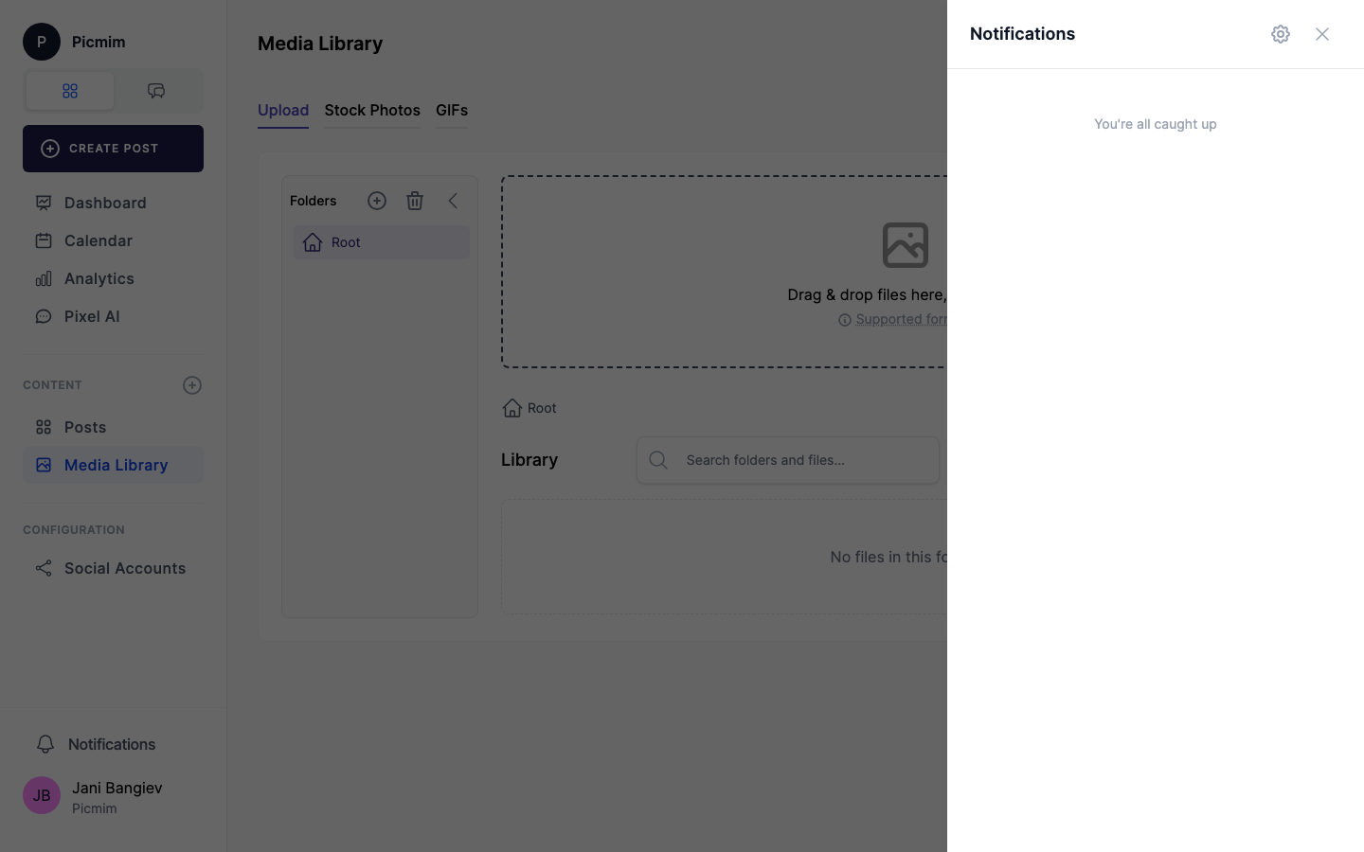The width and height of the screenshot is (1364, 852).
Task: Go to Calendar page
Action: click(x=99, y=240)
